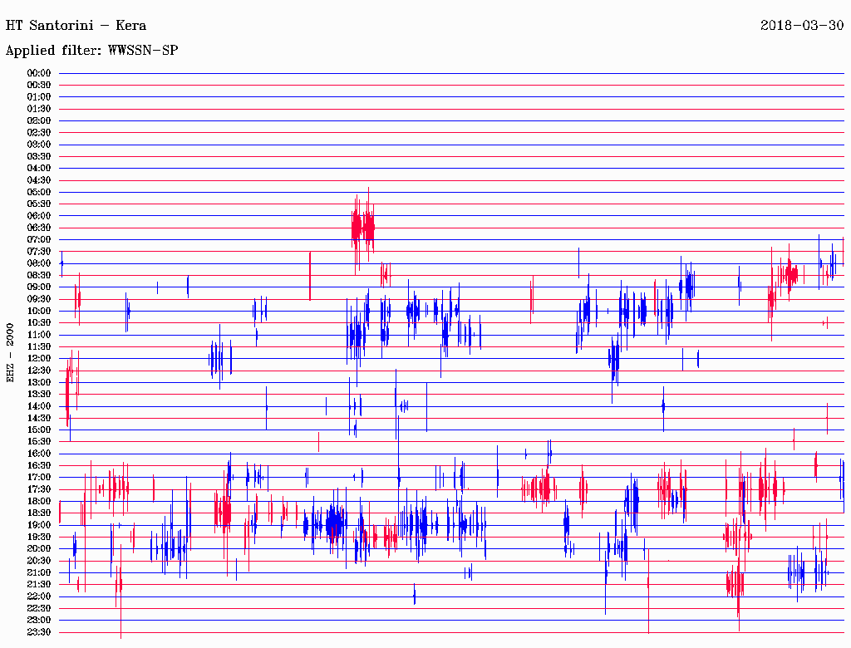This screenshot has height=648, width=851.
Task: Click the leftmost blue burst on 12:00 trace
Action: [x=214, y=359]
